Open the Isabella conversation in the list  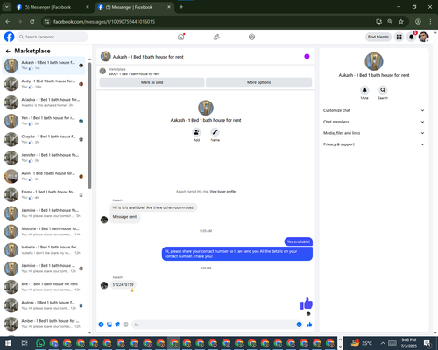(44, 250)
